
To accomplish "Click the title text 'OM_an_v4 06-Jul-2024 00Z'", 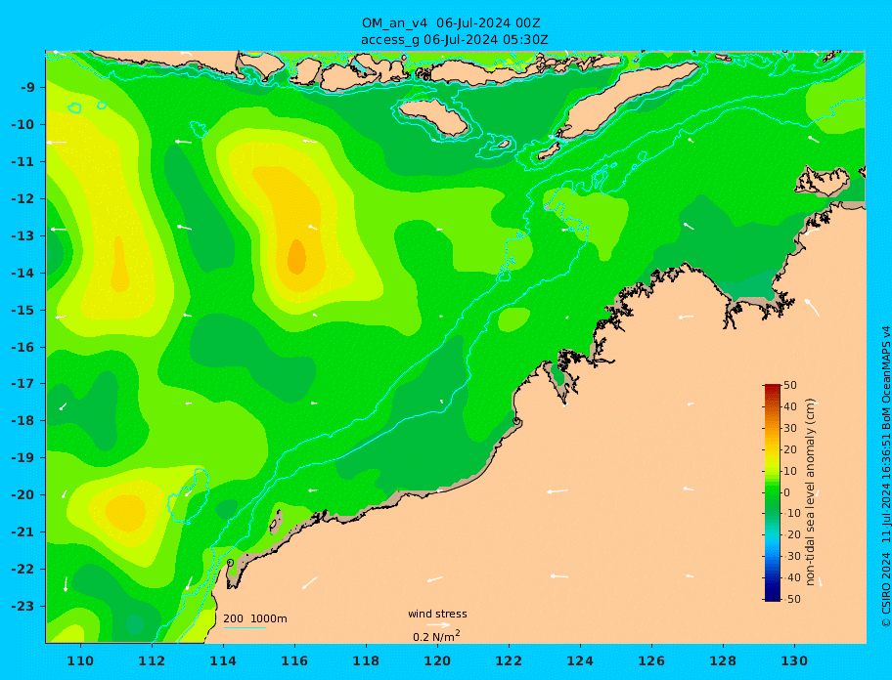I will [451, 23].
